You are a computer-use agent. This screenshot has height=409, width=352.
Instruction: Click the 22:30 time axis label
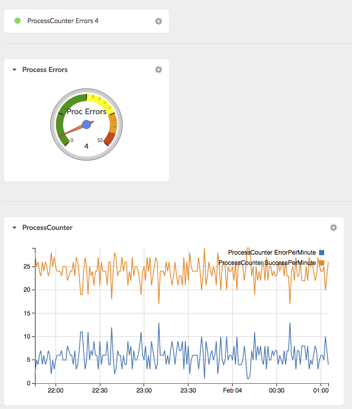click(x=100, y=390)
